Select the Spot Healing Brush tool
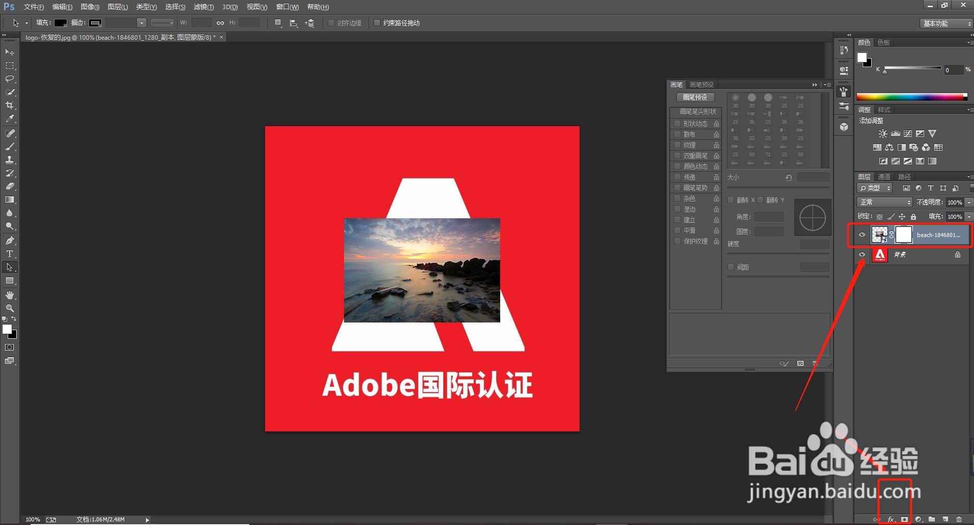 [x=10, y=133]
